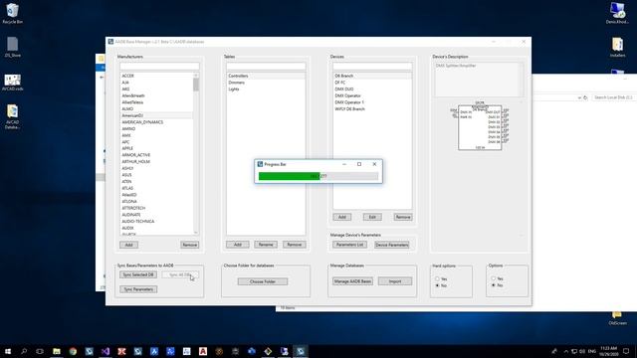This screenshot has height=358, width=637.
Task: Click the Search Local Disk field in Explorer
Action: [613, 97]
